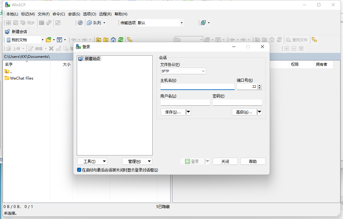Click the 帮助 button in login dialog
343x219 pixels.
253,161
